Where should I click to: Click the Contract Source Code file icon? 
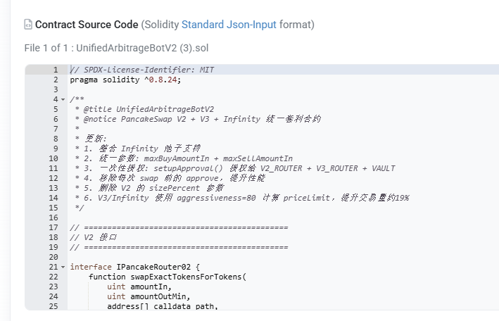coord(28,25)
